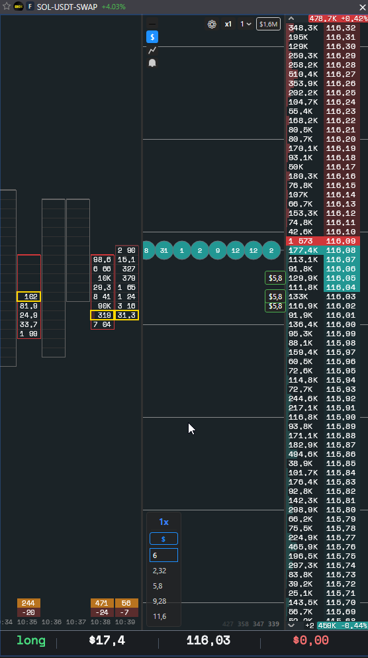Click the 116,03 entry price in status bar
The width and height of the screenshot is (368, 658).
(x=208, y=640)
